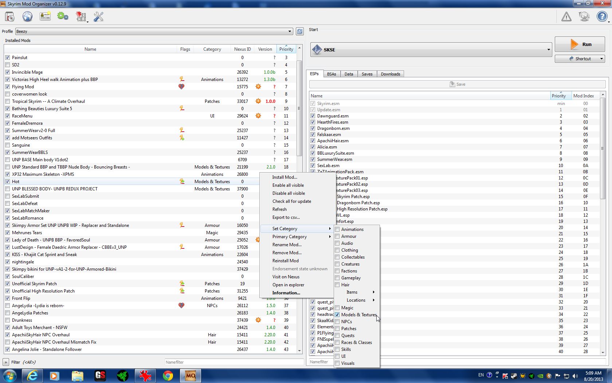The height and width of the screenshot is (383, 612).
Task: Disable the Painslut mod checkbox
Action: pyautogui.click(x=8, y=58)
